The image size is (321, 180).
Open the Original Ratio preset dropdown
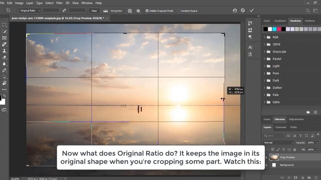pyautogui.click(x=30, y=10)
